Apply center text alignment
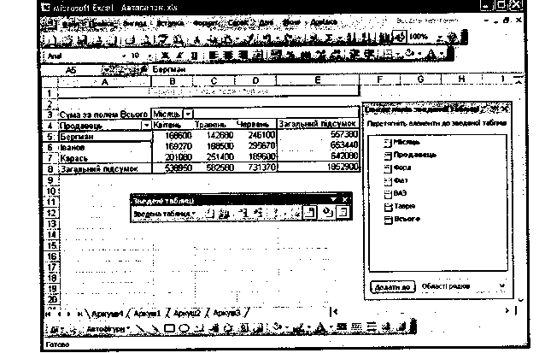Screen dimensions: 545x353 coord(228,56)
